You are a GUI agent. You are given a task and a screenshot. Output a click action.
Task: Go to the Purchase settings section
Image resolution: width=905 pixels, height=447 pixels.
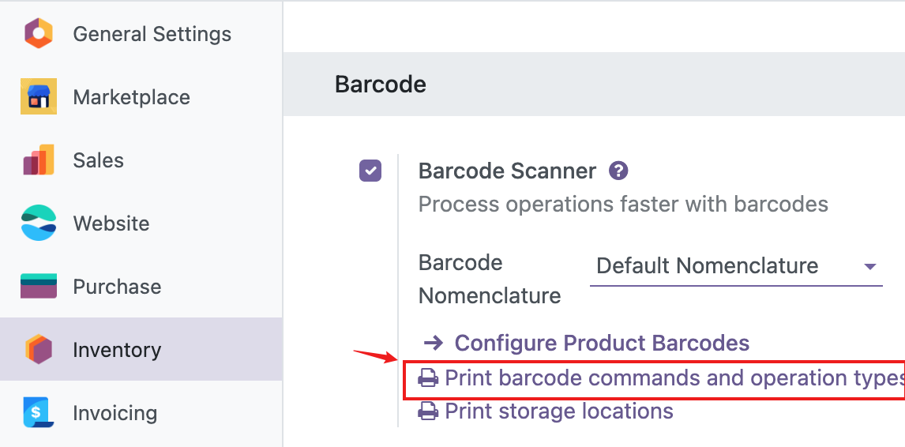point(117,287)
